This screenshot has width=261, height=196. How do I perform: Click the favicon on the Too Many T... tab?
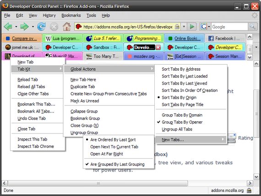click(x=89, y=56)
